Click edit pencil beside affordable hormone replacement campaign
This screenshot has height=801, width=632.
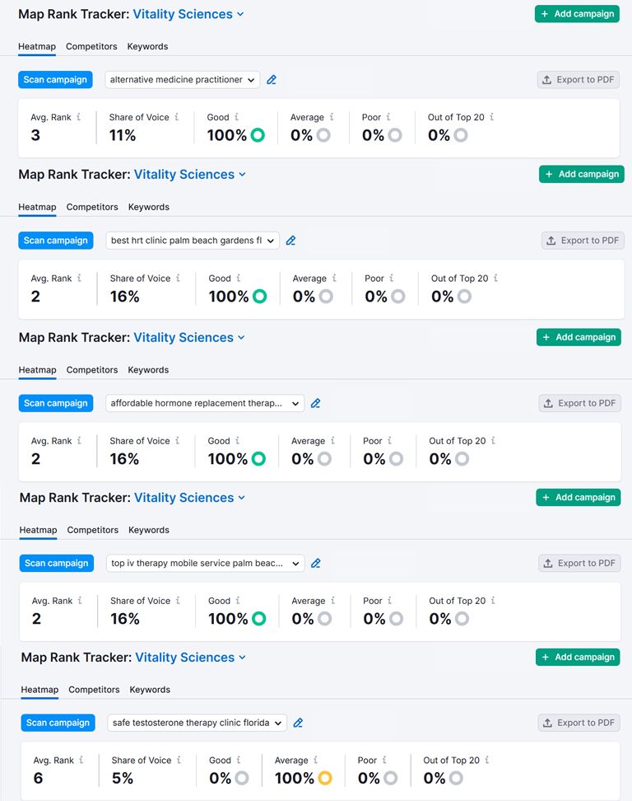tap(316, 404)
